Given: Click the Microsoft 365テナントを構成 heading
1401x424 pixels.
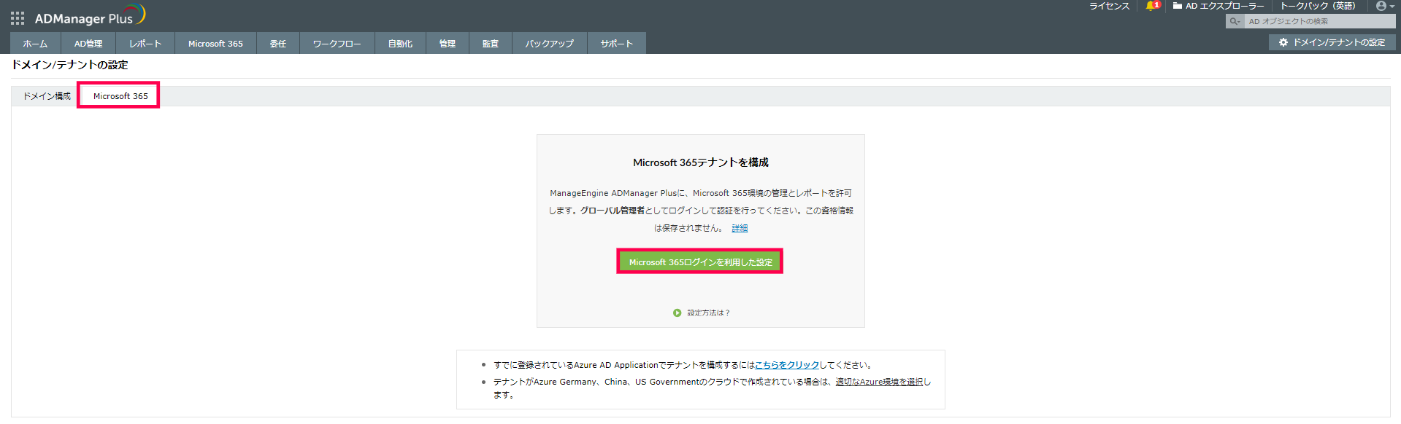Looking at the screenshot, I should pos(701,162).
